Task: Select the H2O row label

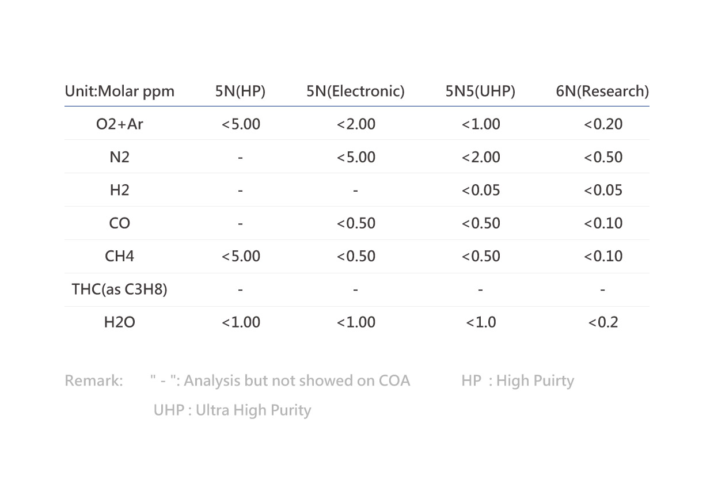Action: pyautogui.click(x=119, y=322)
